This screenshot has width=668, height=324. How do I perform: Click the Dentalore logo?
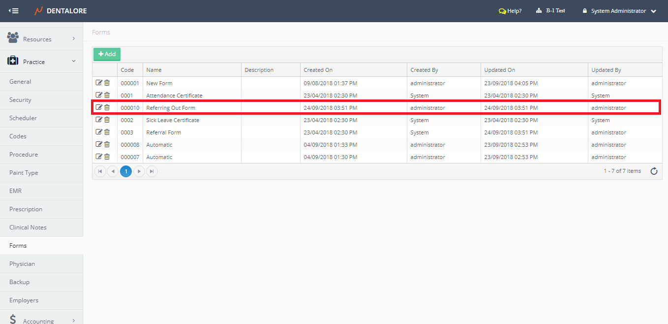(61, 11)
